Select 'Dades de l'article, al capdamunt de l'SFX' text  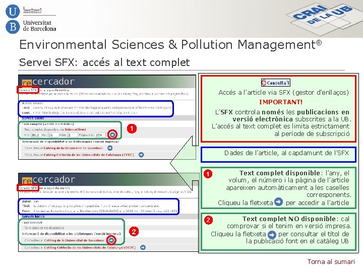click(286, 153)
